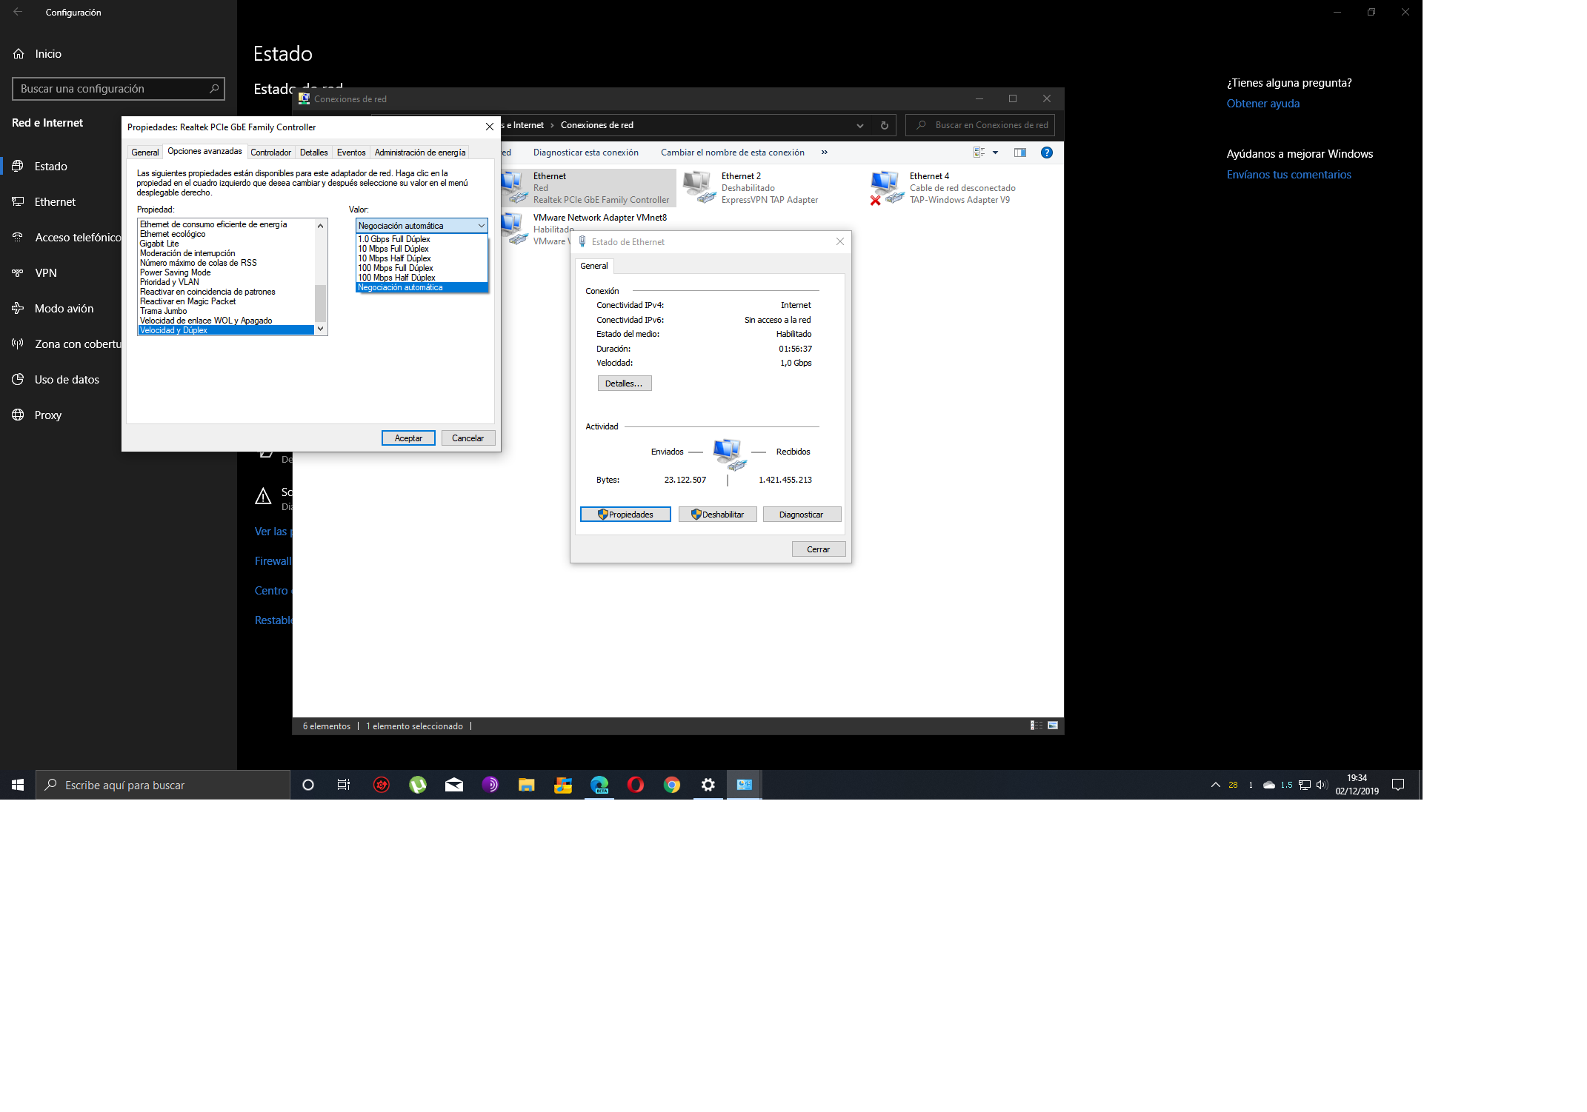Open the action center notifications icon
1587x1112 pixels.
coord(1398,785)
